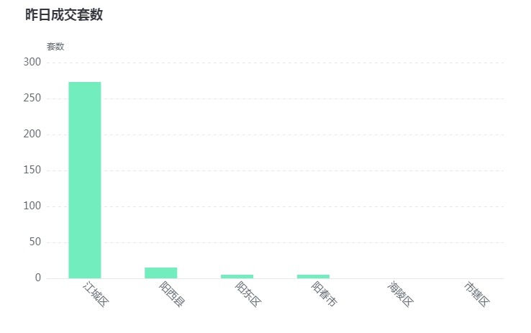Select the 阳春市 bar
531x333 pixels.
[313, 276]
